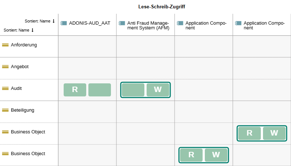Toggle R in the last Application Component column
Viewport: 291px width, 166px height.
(250, 133)
